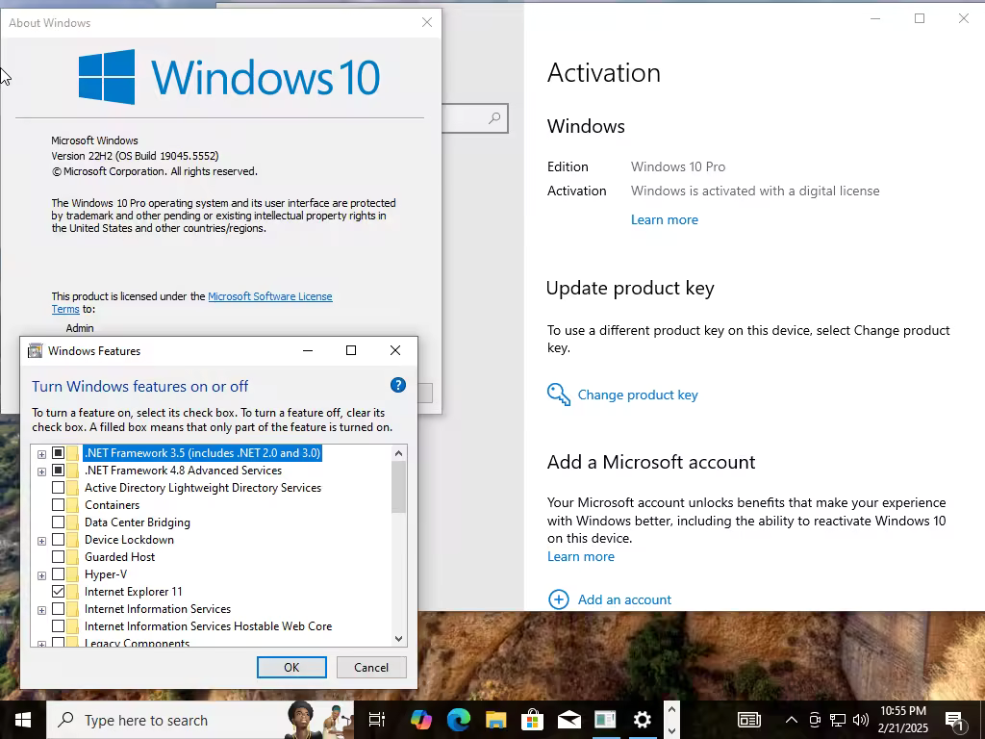Click the features list scroll down arrow

(x=398, y=639)
